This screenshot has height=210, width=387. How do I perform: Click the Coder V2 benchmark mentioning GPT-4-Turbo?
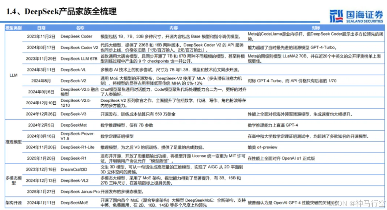point(292,48)
